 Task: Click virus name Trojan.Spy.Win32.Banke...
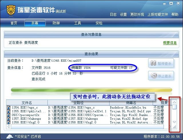[x=131, y=115]
